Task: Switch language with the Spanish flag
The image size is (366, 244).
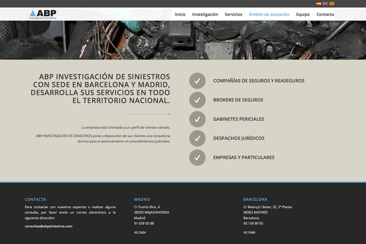Action: 319,4
